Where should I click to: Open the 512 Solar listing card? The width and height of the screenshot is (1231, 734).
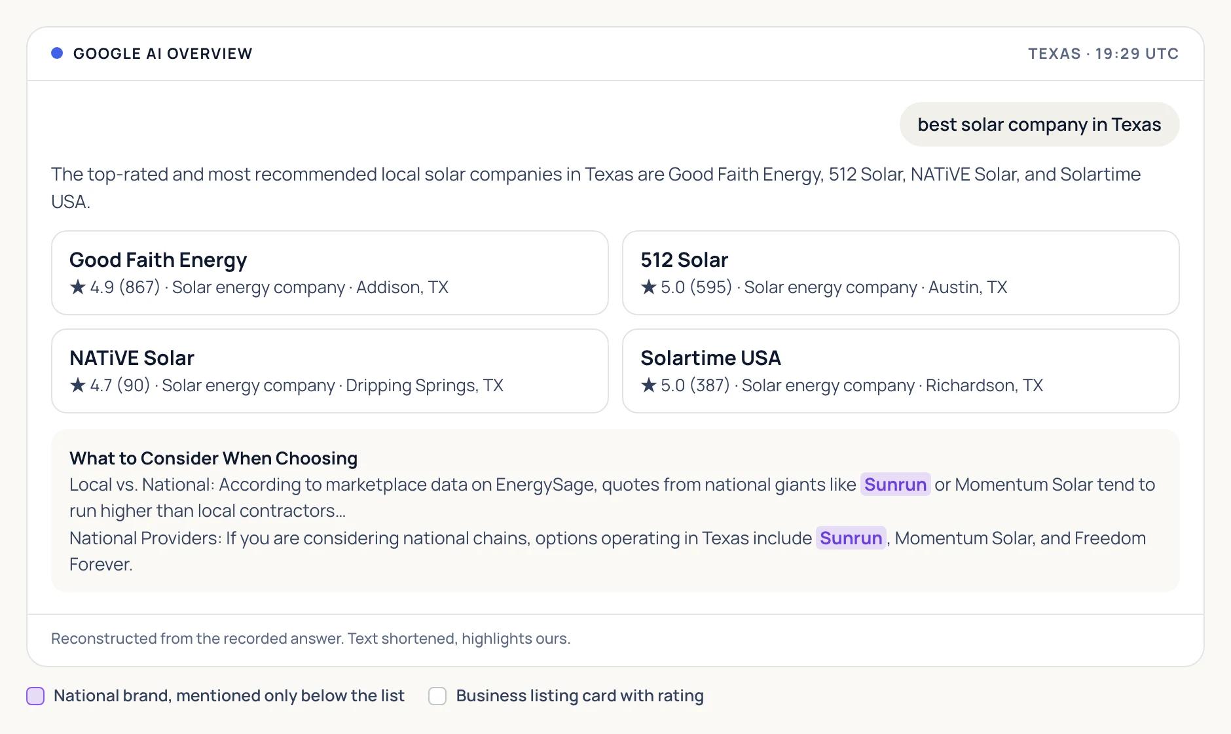[900, 273]
